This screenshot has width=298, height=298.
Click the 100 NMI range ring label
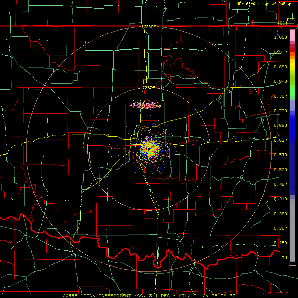tap(149, 26)
